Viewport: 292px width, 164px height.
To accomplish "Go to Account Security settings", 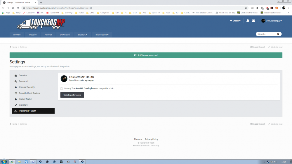I will 27,87.
